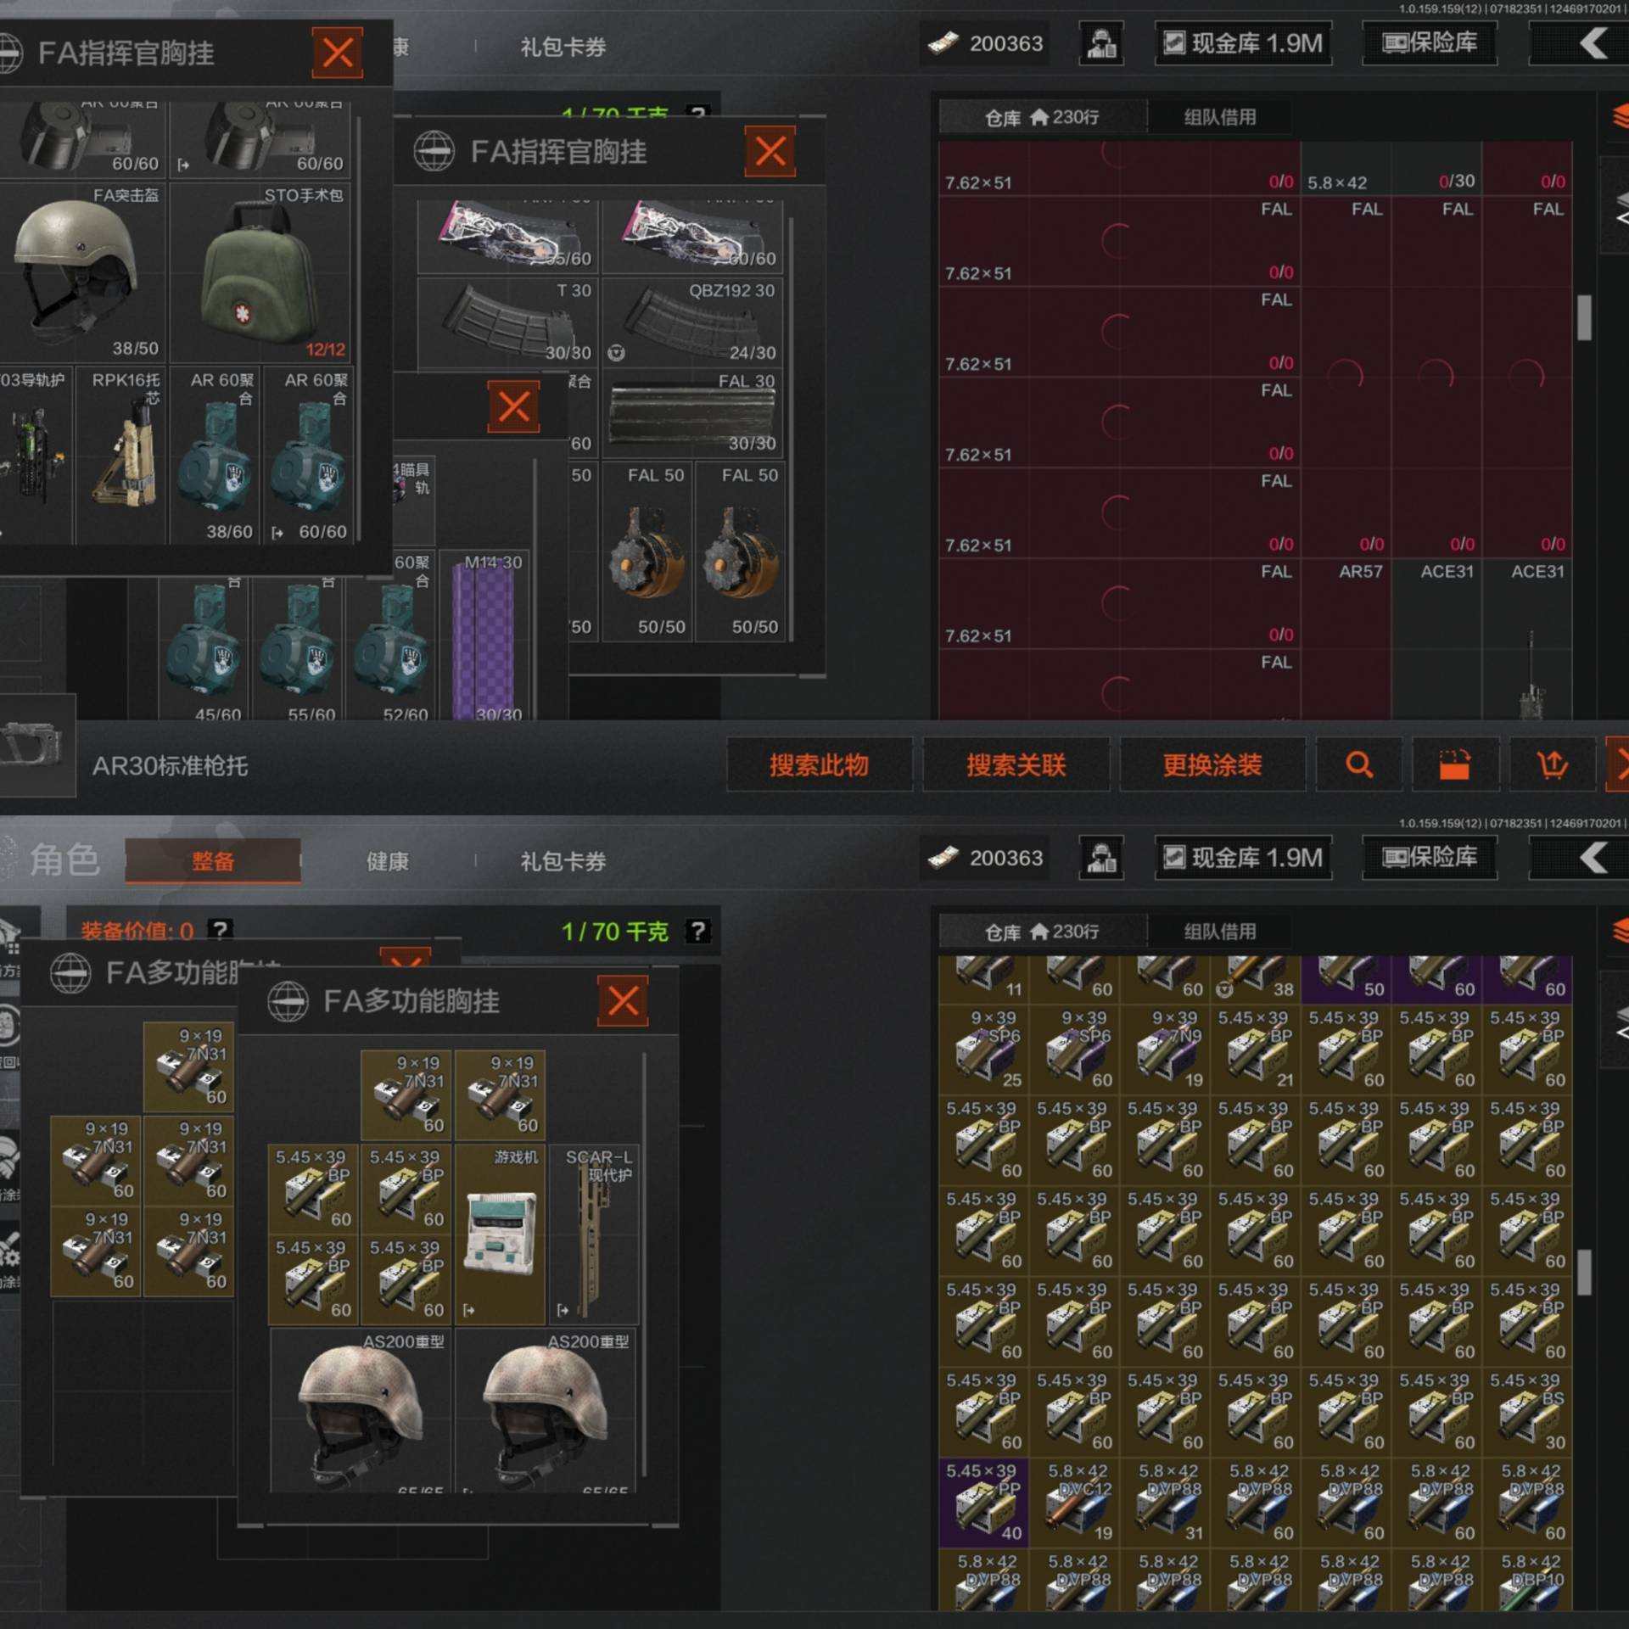Viewport: 1629px width, 1629px height.
Task: Click the sell cart icon with up arrow
Action: click(1552, 764)
